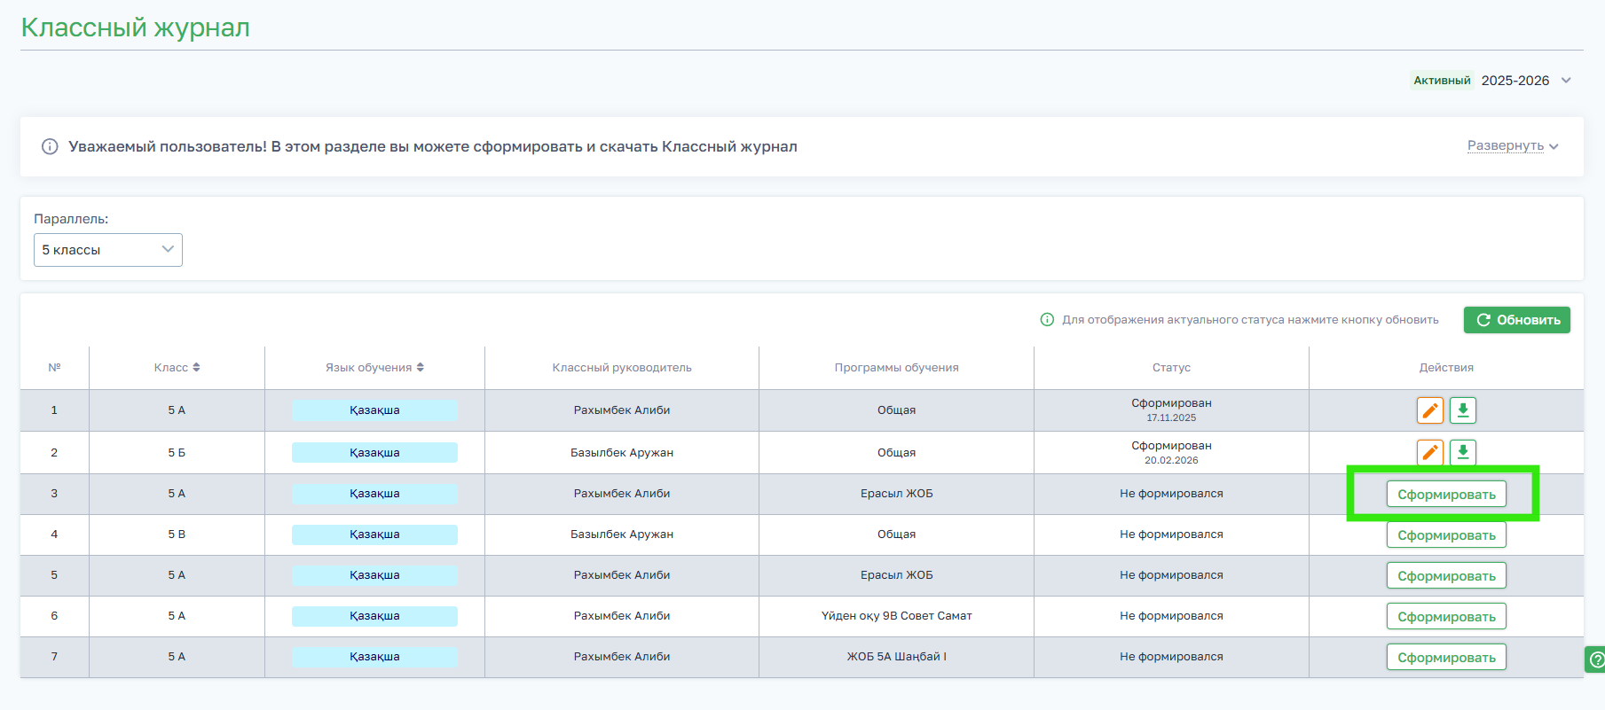Download the formed journal in row 1
Image resolution: width=1605 pixels, height=710 pixels.
point(1463,410)
